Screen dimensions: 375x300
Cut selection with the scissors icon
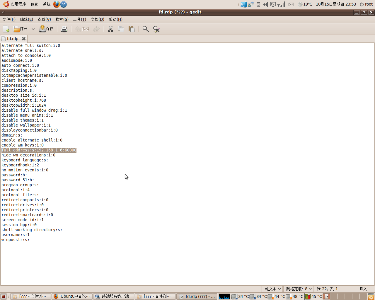tap(110, 29)
